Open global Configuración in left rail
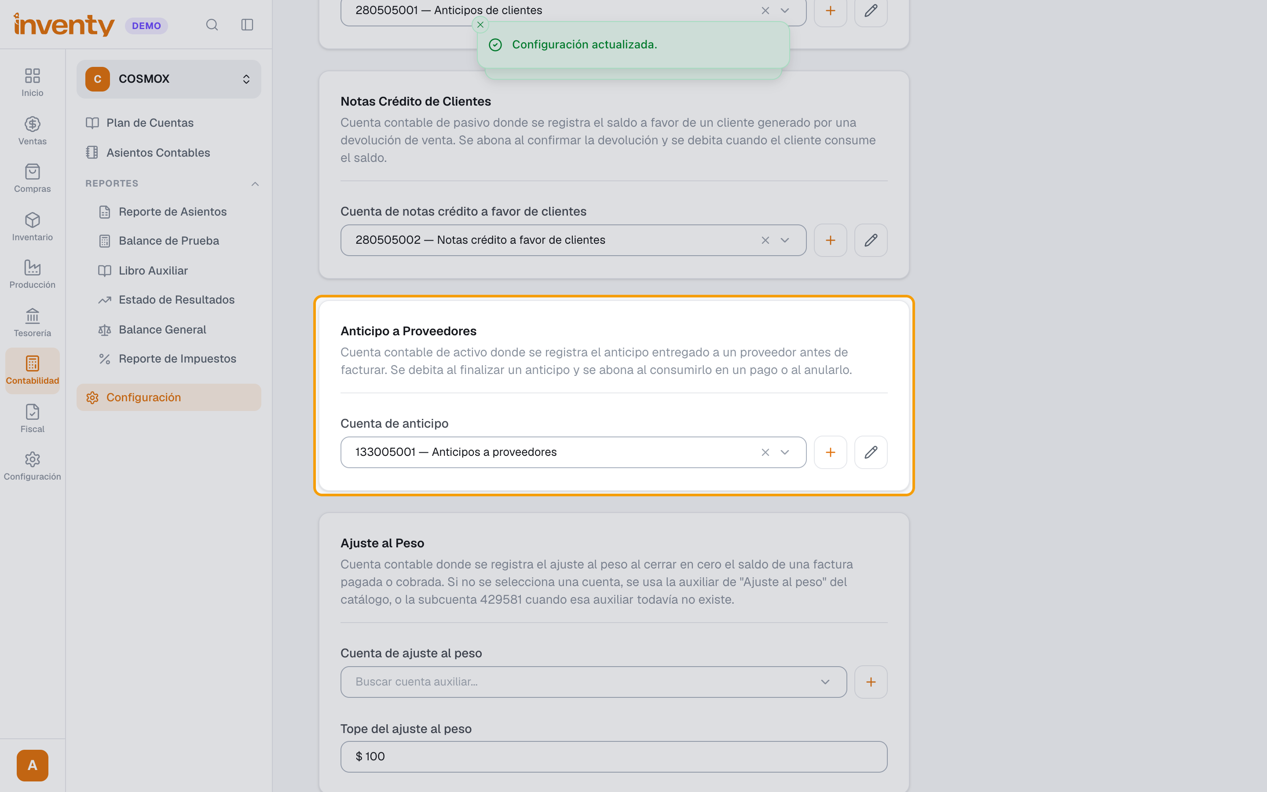Screen dimensions: 1267x792 tap(33, 466)
